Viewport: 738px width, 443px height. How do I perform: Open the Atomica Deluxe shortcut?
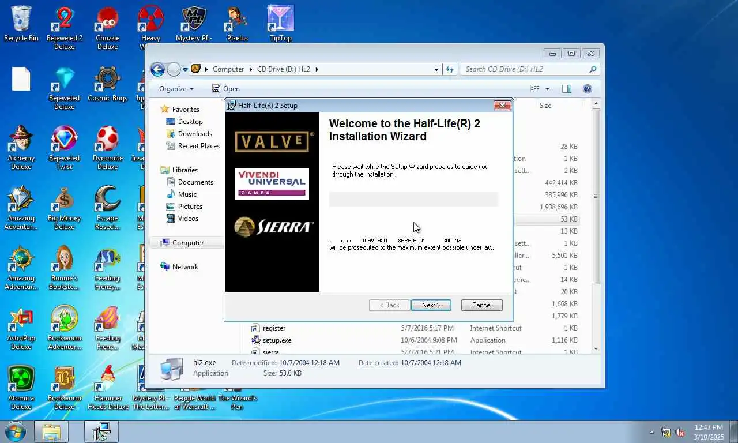coord(21,388)
